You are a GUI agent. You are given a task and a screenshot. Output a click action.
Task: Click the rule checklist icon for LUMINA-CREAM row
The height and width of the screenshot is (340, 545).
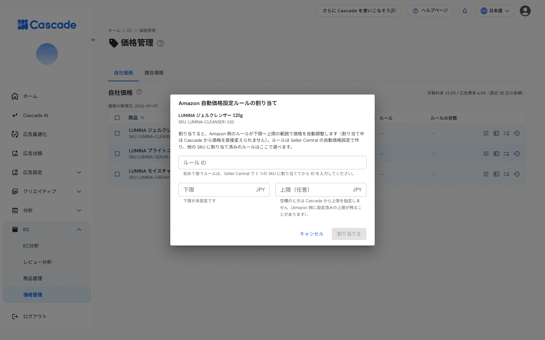coord(507,174)
